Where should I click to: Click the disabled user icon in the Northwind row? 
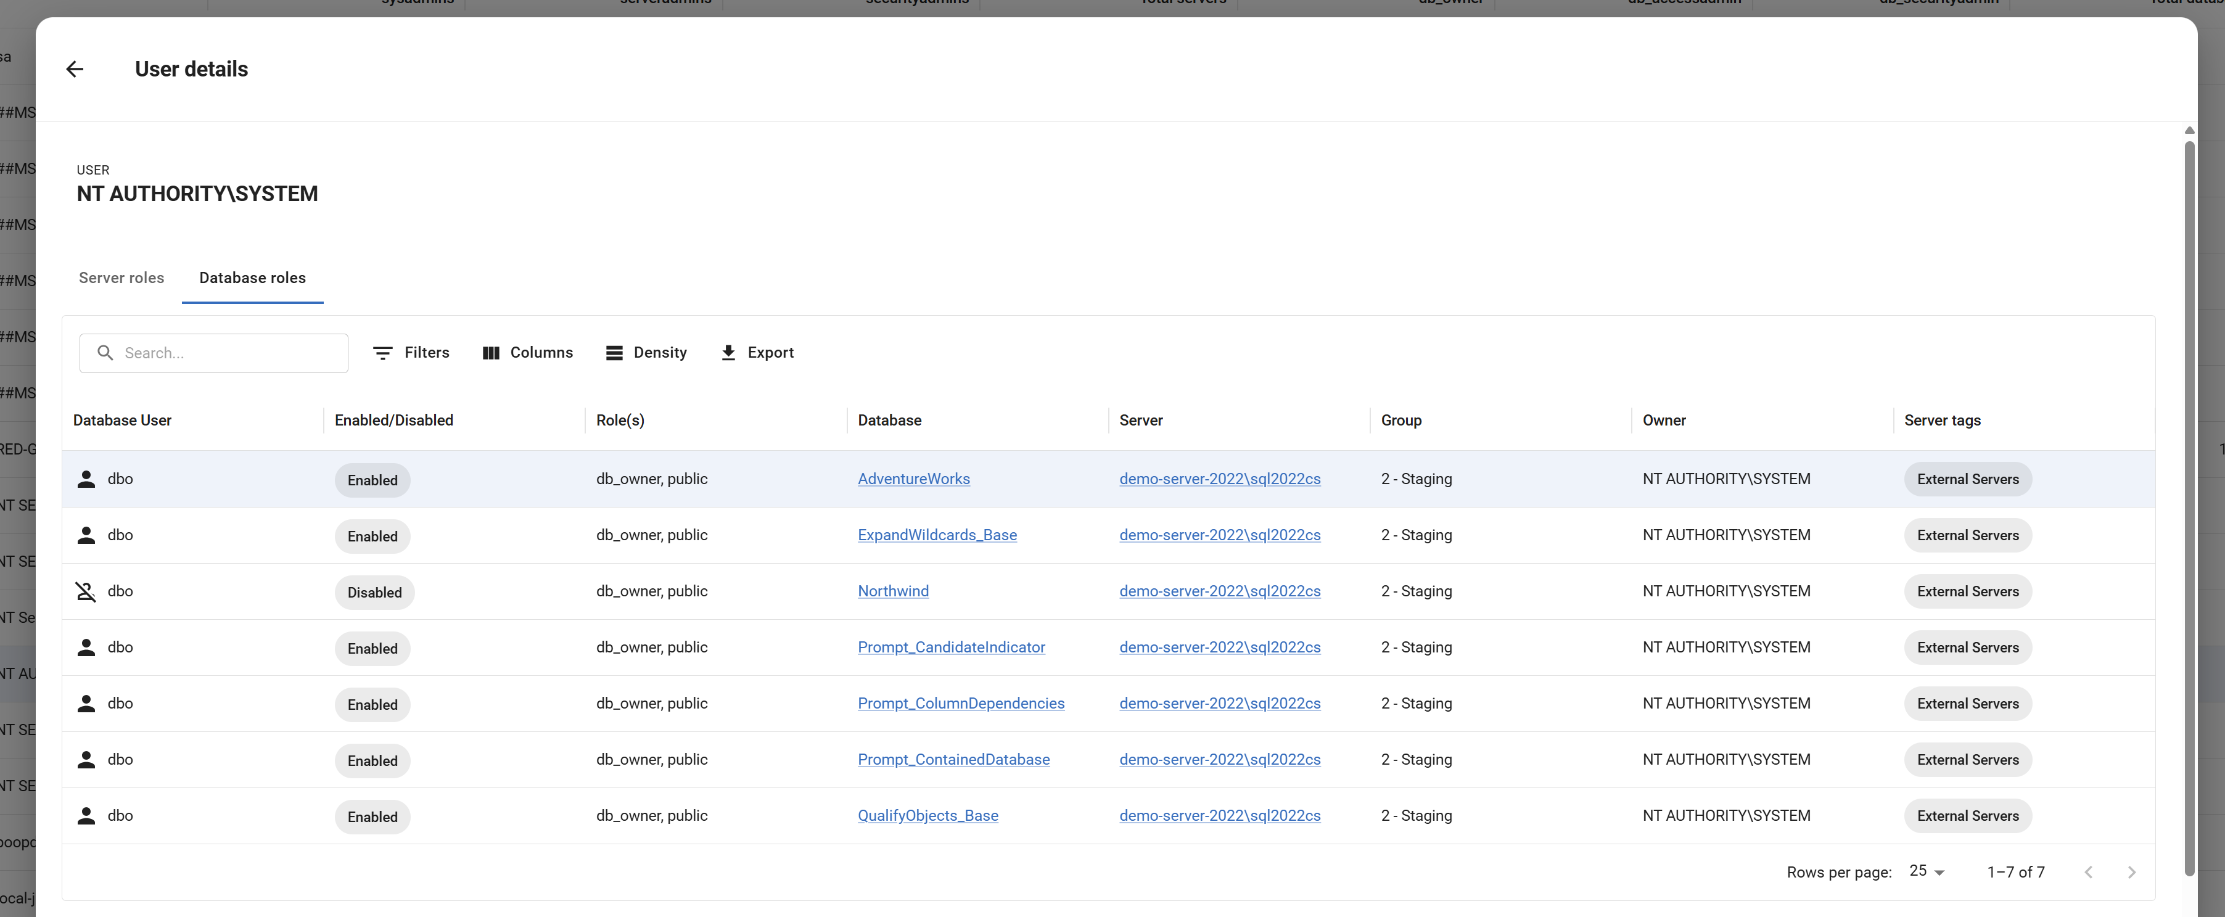tap(86, 591)
